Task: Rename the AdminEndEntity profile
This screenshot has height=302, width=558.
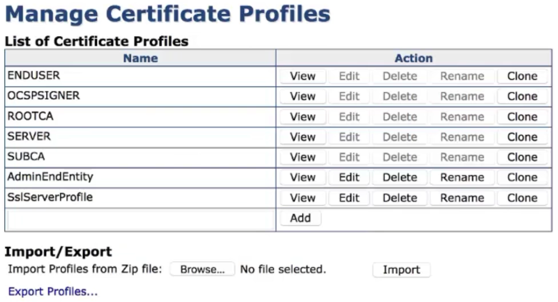Action: tap(462, 177)
